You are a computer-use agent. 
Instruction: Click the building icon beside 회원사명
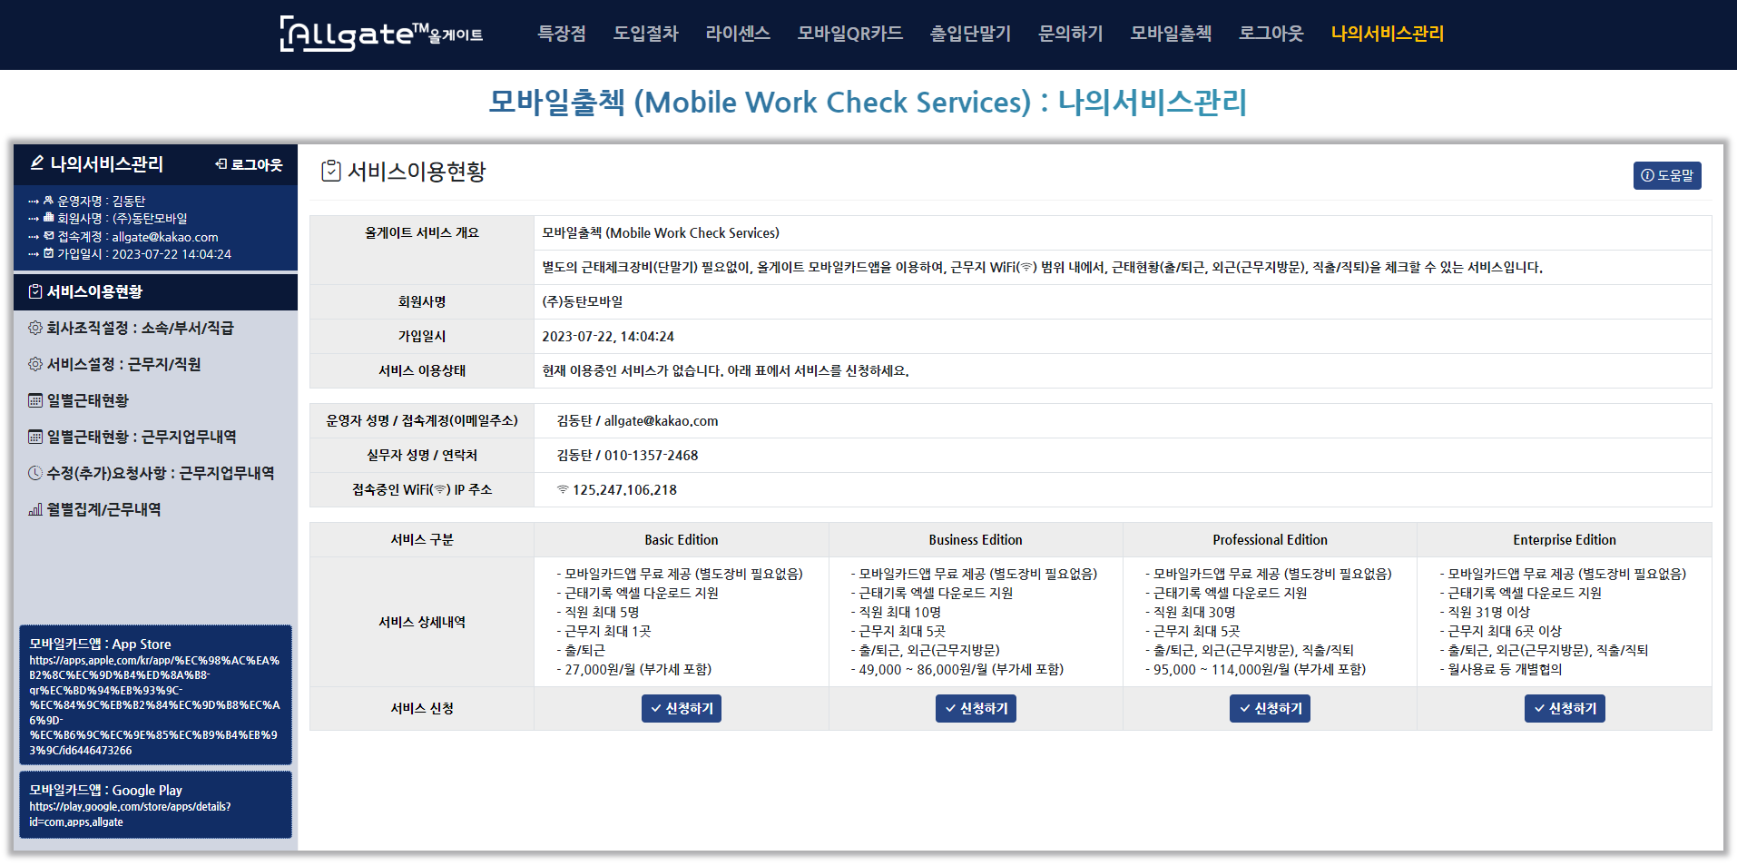49,218
